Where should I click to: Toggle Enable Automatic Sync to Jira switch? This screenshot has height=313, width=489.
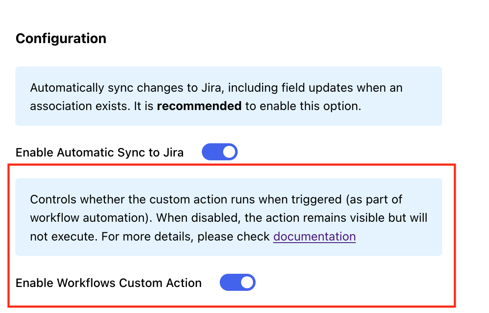tap(219, 152)
